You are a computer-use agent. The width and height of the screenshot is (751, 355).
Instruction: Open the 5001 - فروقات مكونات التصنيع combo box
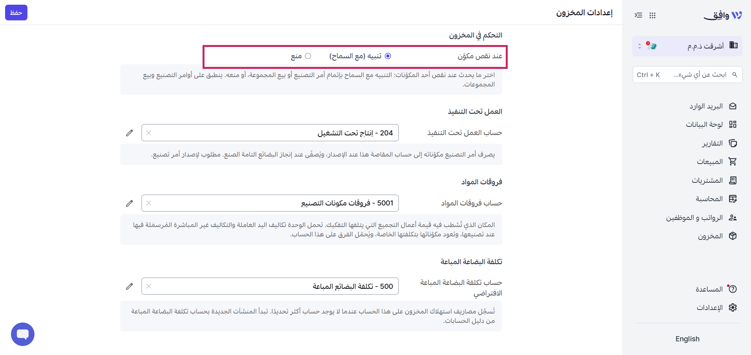[x=270, y=203]
